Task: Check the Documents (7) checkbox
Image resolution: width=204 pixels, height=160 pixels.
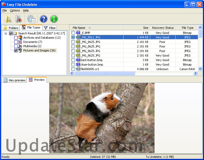Action: click(16, 42)
